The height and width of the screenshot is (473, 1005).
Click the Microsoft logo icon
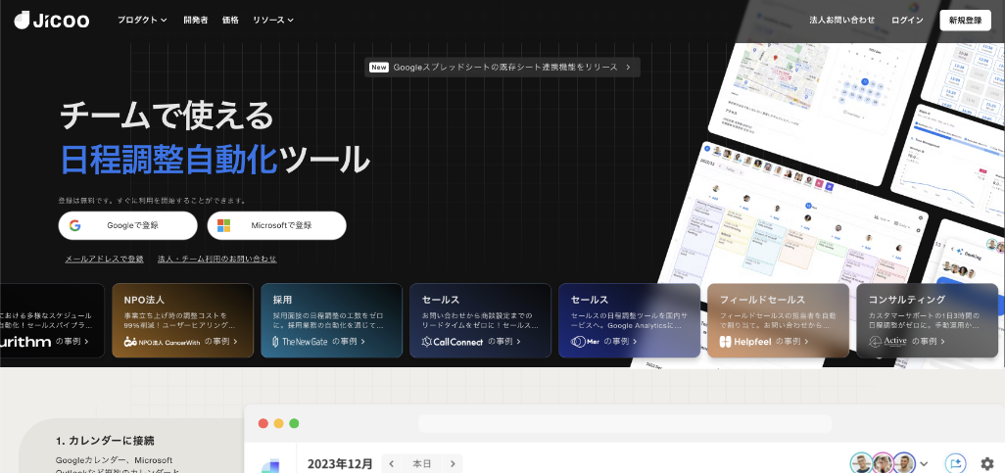click(x=223, y=225)
